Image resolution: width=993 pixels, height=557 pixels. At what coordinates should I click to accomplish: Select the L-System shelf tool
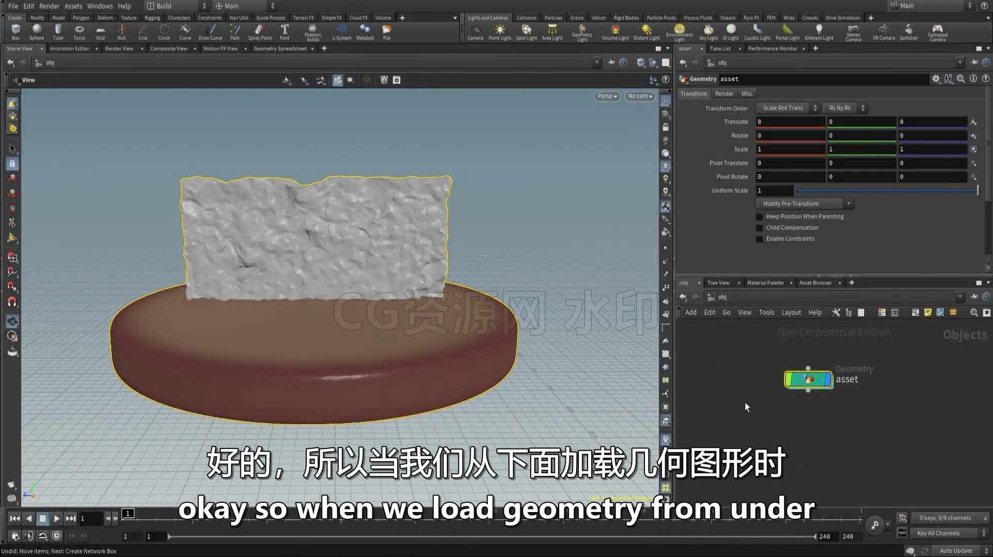point(341,32)
